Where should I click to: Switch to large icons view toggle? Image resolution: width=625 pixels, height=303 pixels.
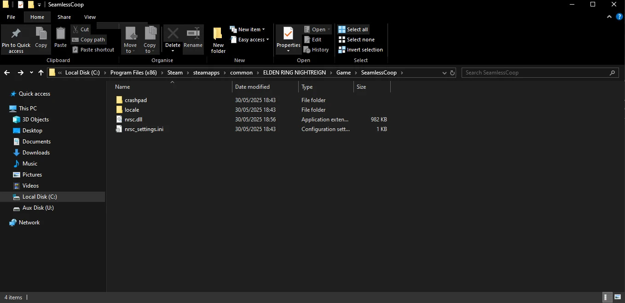tap(618, 297)
